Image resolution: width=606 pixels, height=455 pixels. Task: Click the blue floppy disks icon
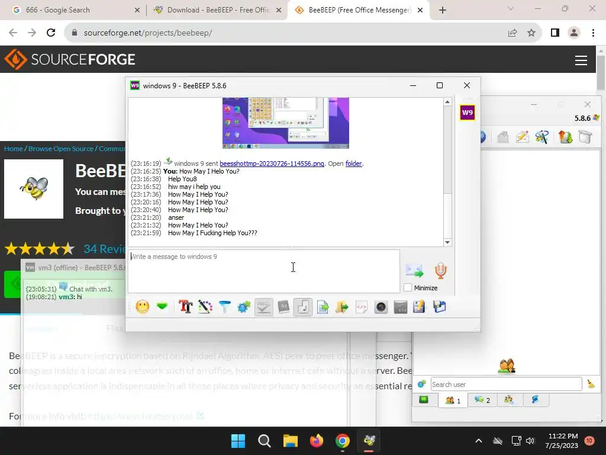tap(439, 307)
